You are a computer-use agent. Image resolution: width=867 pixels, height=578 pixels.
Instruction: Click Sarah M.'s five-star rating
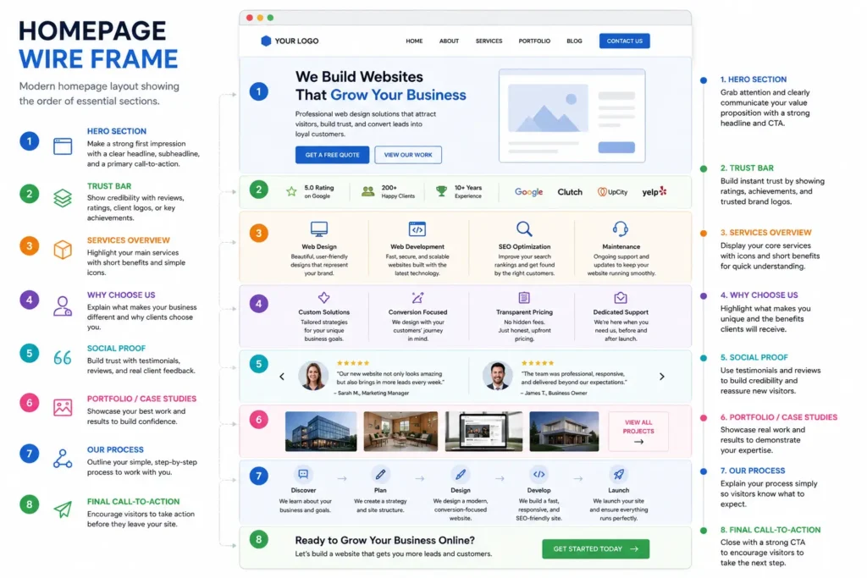click(x=353, y=363)
